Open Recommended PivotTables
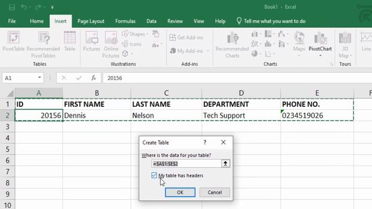The image size is (372, 209). (x=44, y=45)
